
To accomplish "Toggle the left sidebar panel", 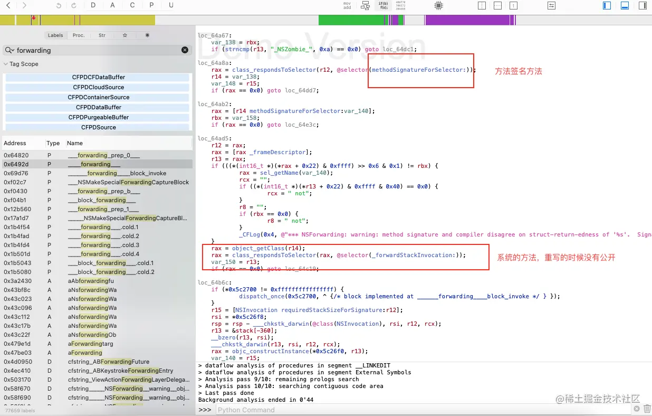I will coord(607,5).
